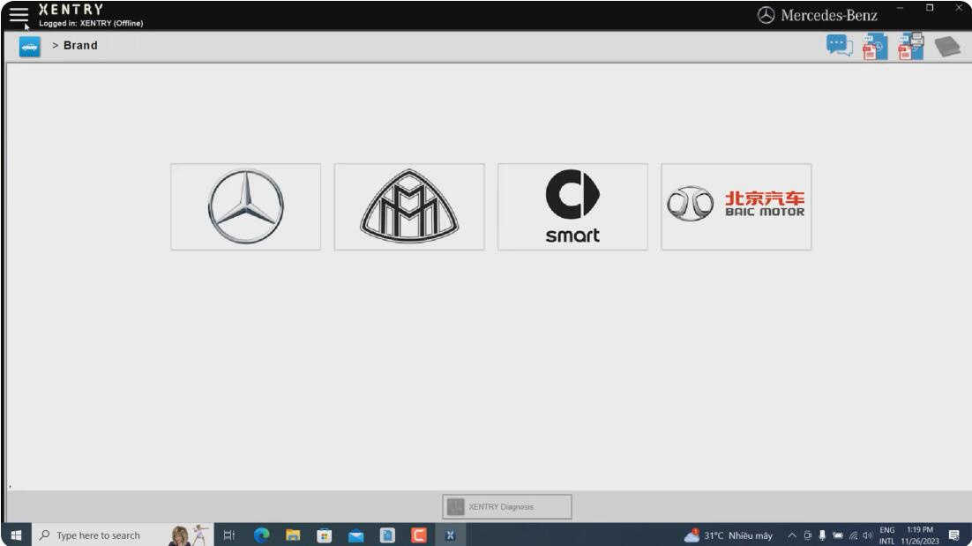
Task: Open the clock showing 1:19 PM
Action: pos(920,535)
